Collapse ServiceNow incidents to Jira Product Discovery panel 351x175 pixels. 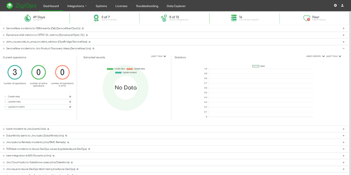tap(344, 48)
